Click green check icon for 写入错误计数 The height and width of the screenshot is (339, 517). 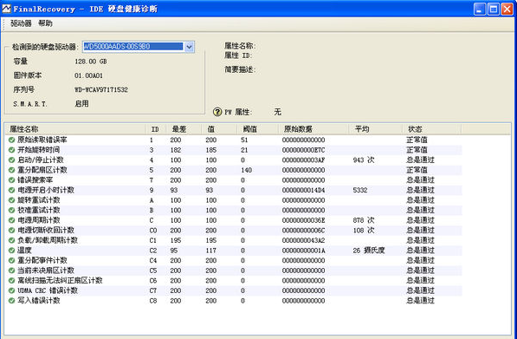tap(11, 301)
